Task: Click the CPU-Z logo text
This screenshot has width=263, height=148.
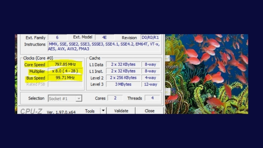Action: pyautogui.click(x=32, y=111)
